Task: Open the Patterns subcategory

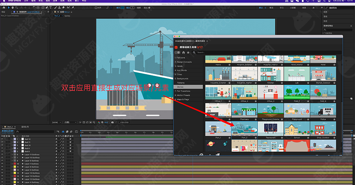Action: tap(181, 83)
